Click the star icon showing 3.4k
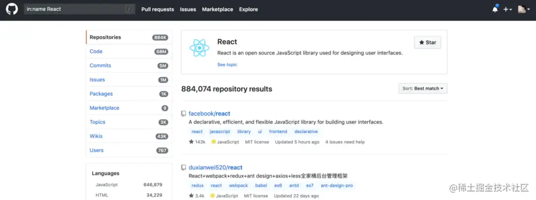The width and height of the screenshot is (536, 200). (191, 196)
